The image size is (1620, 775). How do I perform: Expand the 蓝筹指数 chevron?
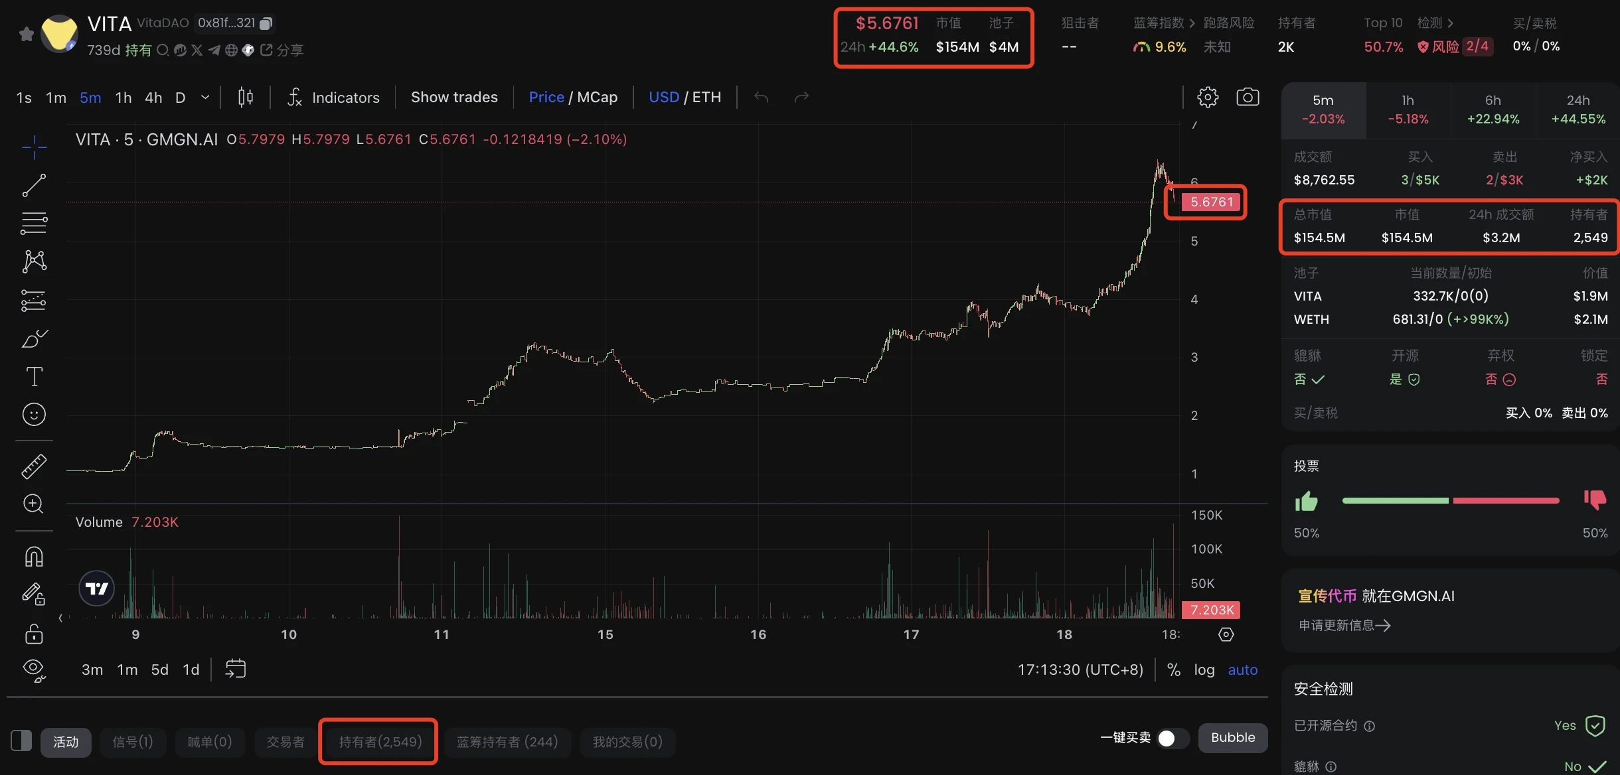coord(1192,23)
